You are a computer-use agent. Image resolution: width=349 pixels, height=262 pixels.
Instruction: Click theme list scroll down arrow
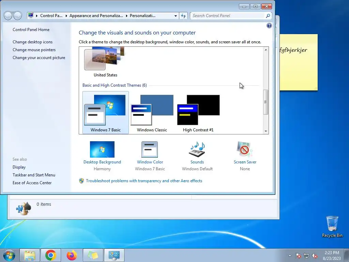pos(266,131)
